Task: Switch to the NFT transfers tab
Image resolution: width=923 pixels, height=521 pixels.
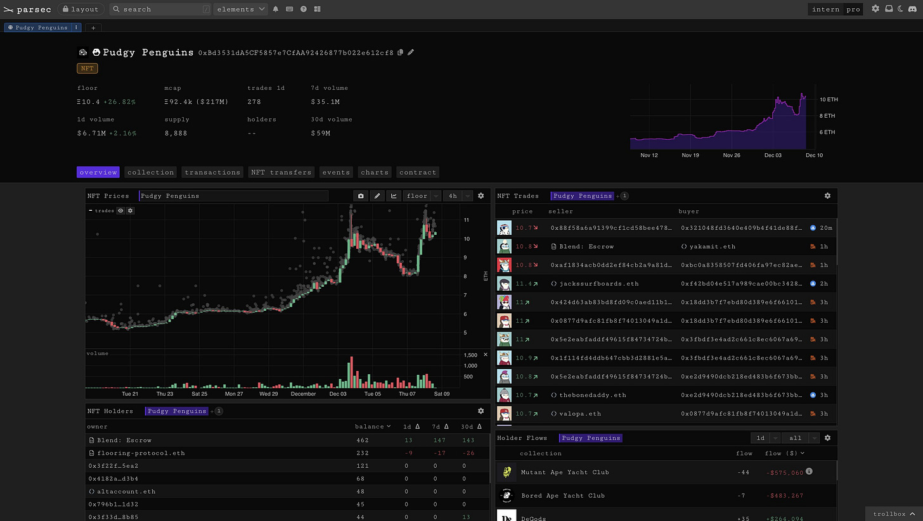Action: point(281,172)
